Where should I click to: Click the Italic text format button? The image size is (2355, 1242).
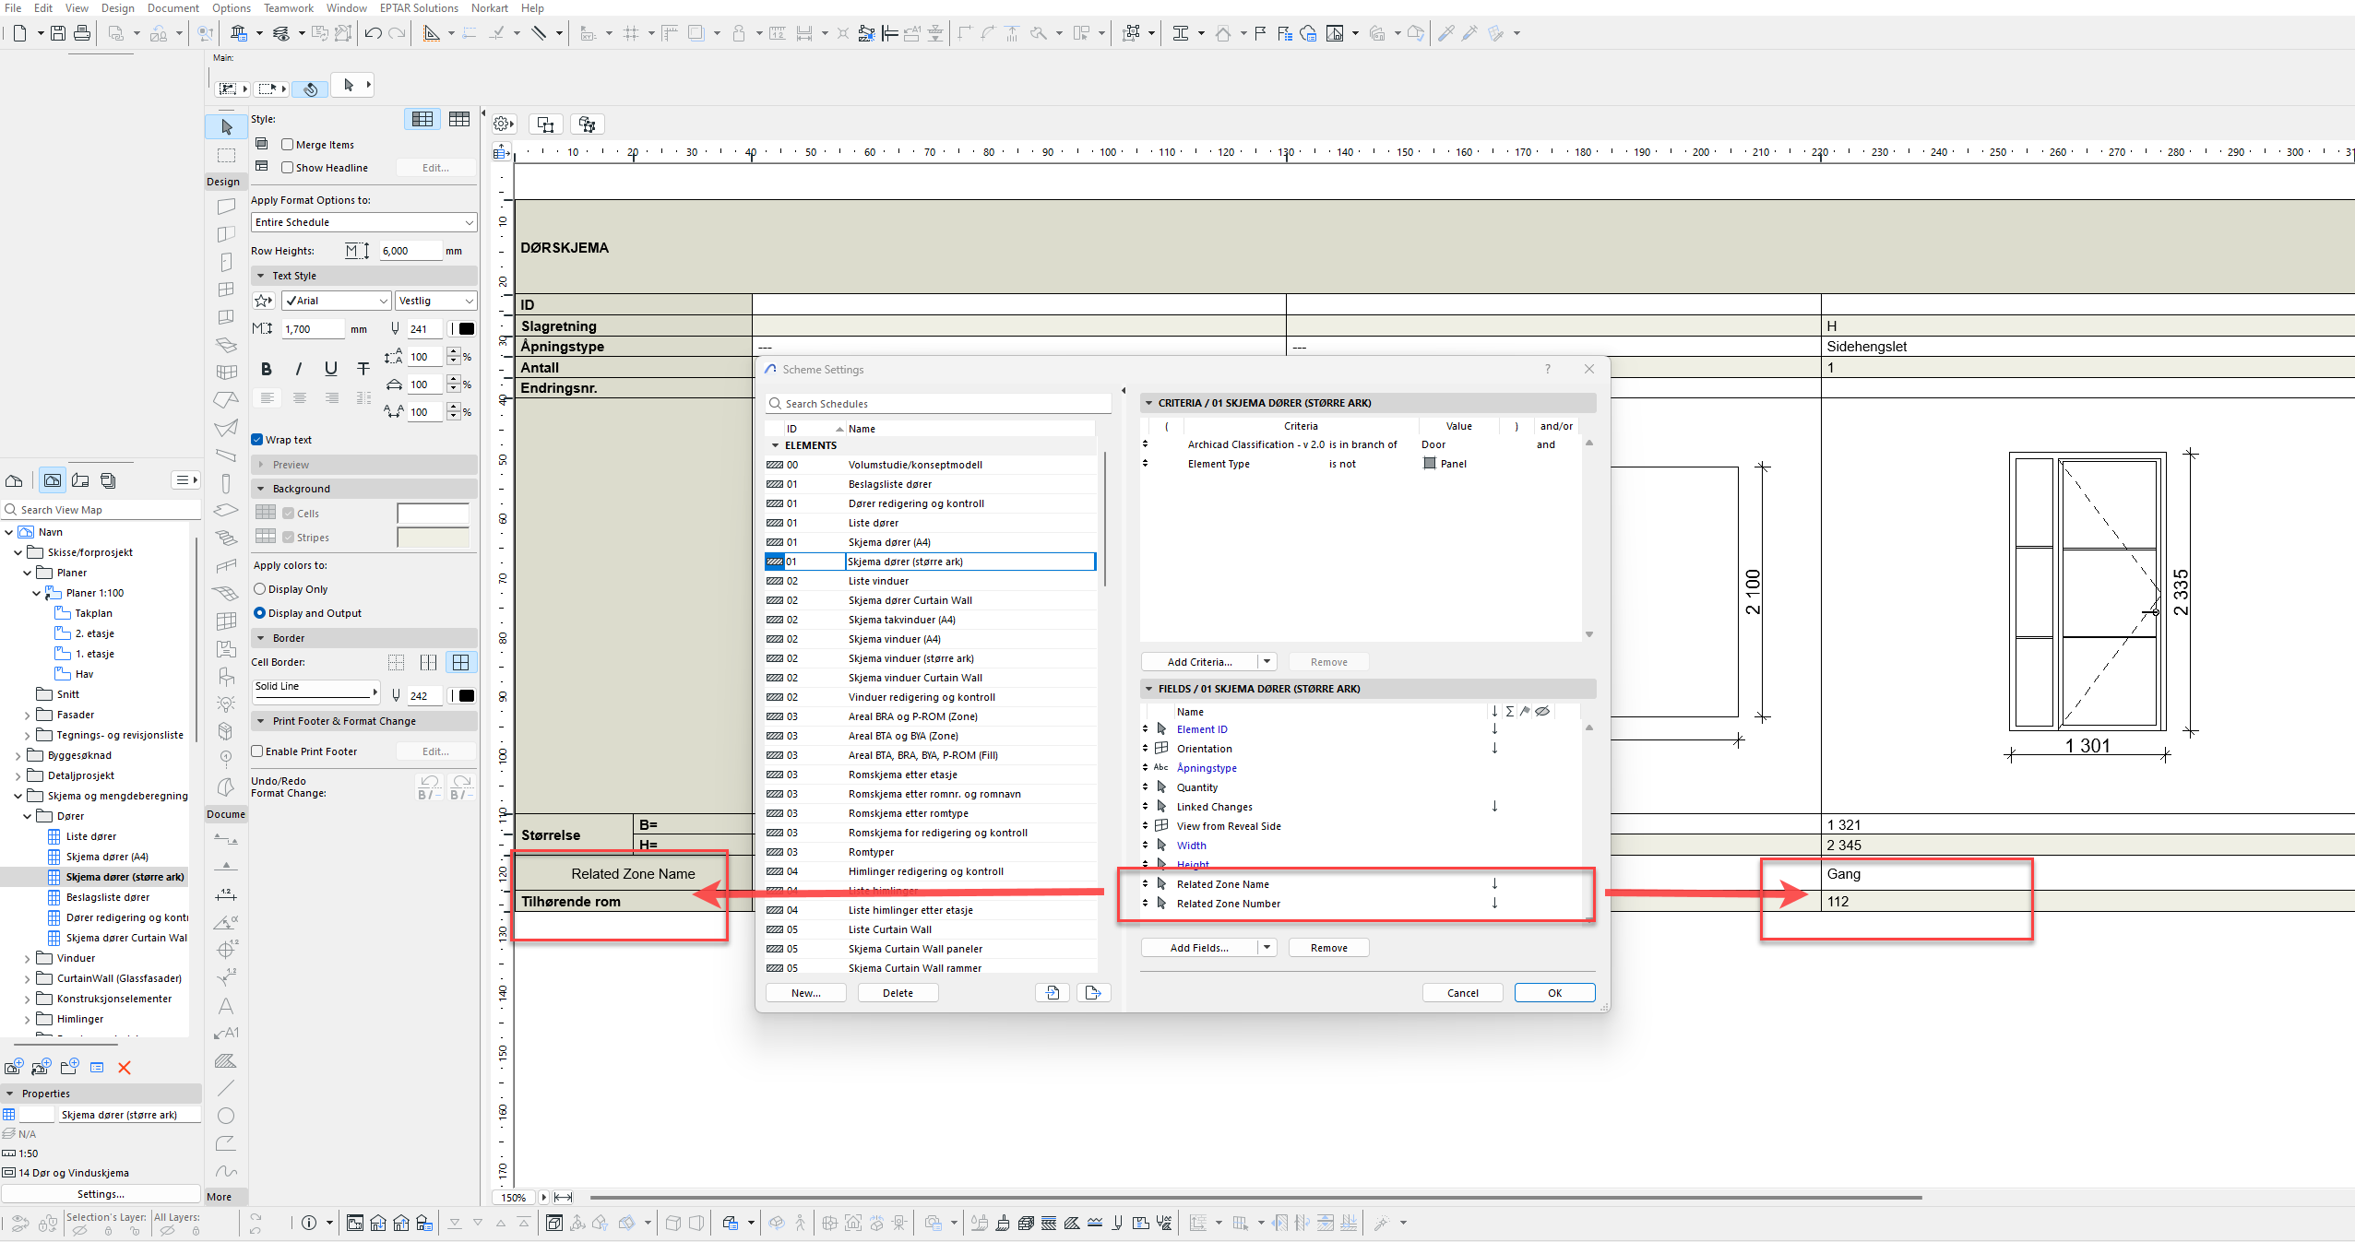tap(298, 369)
